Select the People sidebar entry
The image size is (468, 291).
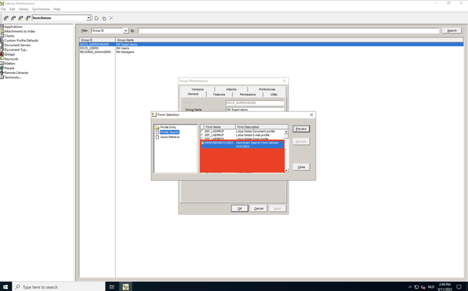pos(9,68)
